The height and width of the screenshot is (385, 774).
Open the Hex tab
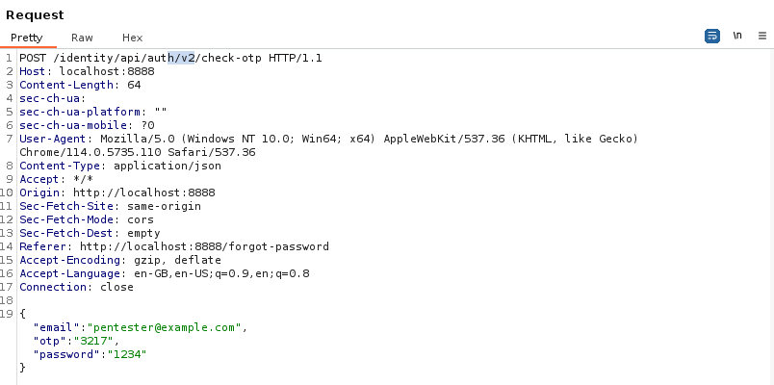[132, 38]
